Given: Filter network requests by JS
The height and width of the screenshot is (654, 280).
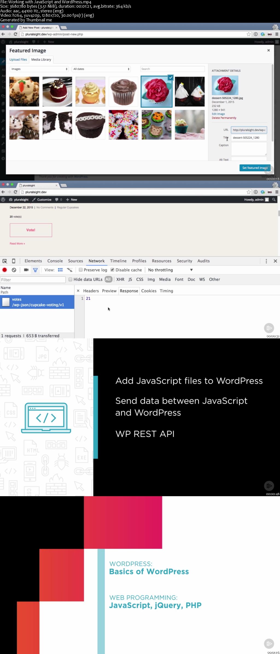Looking at the screenshot, I should (130, 279).
